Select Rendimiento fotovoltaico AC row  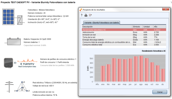pos(124,30)
